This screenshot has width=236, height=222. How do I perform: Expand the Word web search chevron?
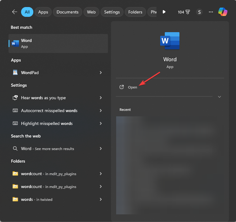[x=101, y=149]
